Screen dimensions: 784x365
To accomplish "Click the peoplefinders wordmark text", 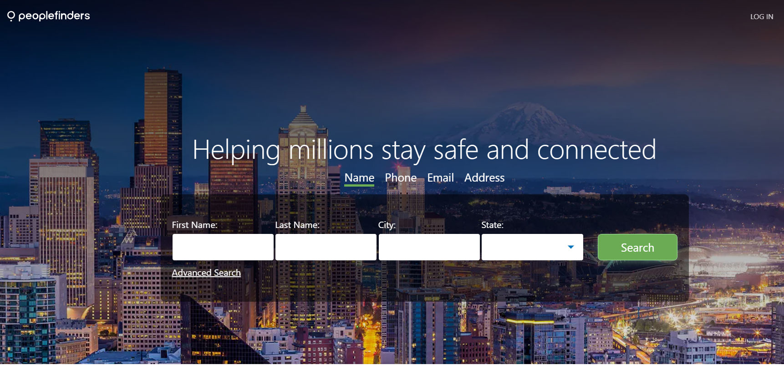I will (x=54, y=16).
